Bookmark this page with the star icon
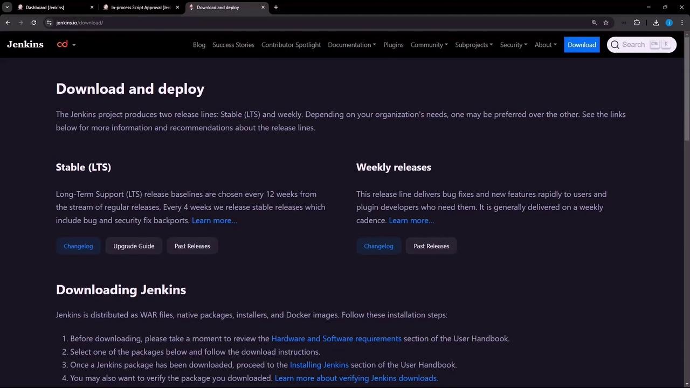Screen dimensions: 690x388 (x=606, y=23)
